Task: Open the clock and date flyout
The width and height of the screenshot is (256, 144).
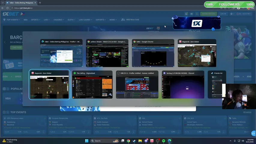Action: (250, 141)
